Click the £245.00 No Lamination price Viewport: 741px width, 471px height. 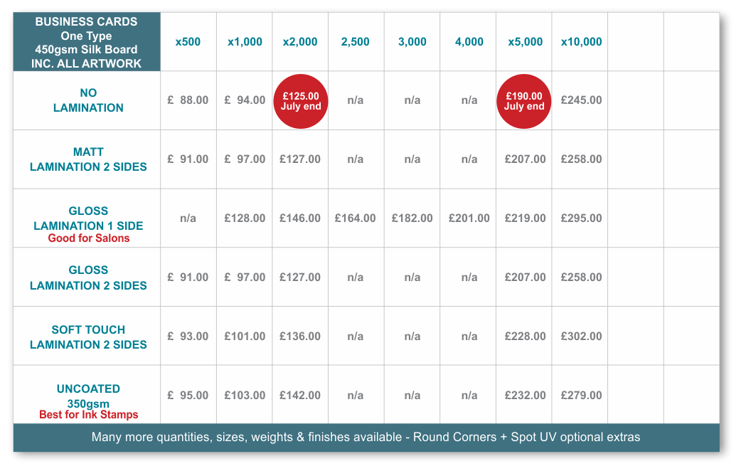point(581,100)
